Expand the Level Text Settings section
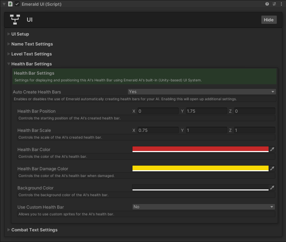Screen dimensions: 286x242 9,54
